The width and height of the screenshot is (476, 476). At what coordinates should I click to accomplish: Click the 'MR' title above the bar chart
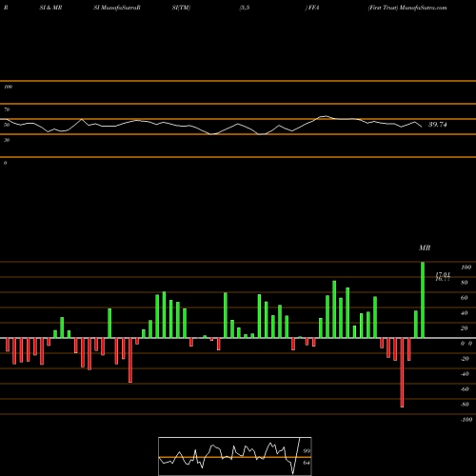point(425,248)
